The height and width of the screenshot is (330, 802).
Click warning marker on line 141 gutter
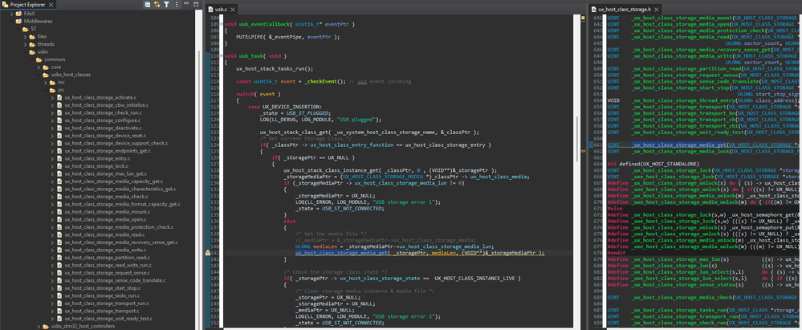point(208,253)
